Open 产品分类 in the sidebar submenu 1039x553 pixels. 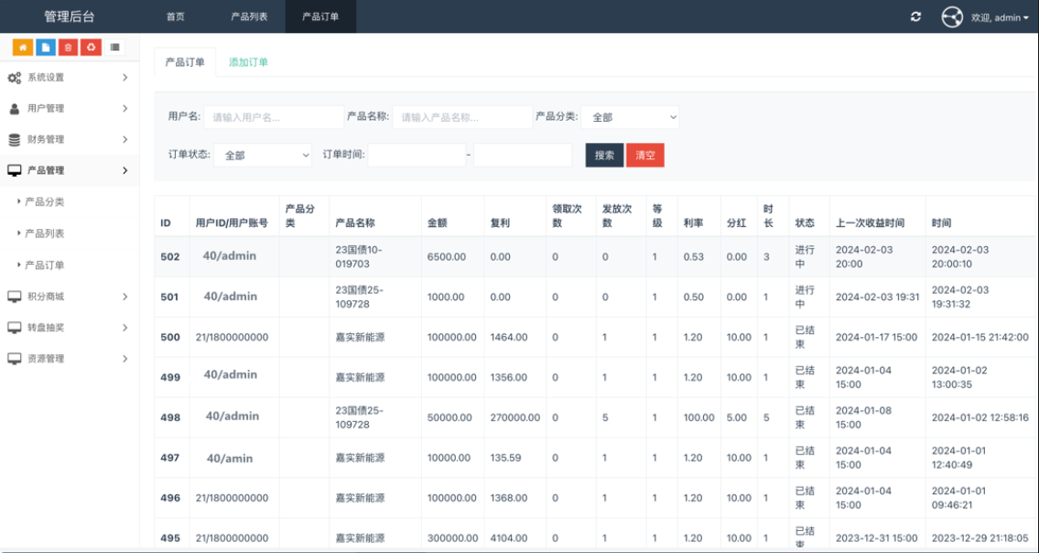tap(44, 202)
